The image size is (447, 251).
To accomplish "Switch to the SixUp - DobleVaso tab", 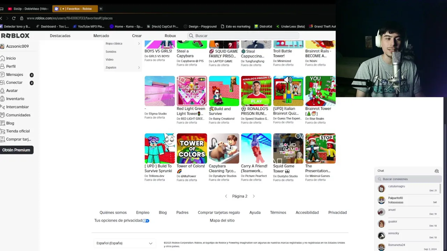I will click(x=28, y=9).
